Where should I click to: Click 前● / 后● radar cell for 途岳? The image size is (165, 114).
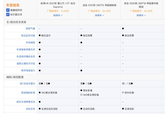86,84
